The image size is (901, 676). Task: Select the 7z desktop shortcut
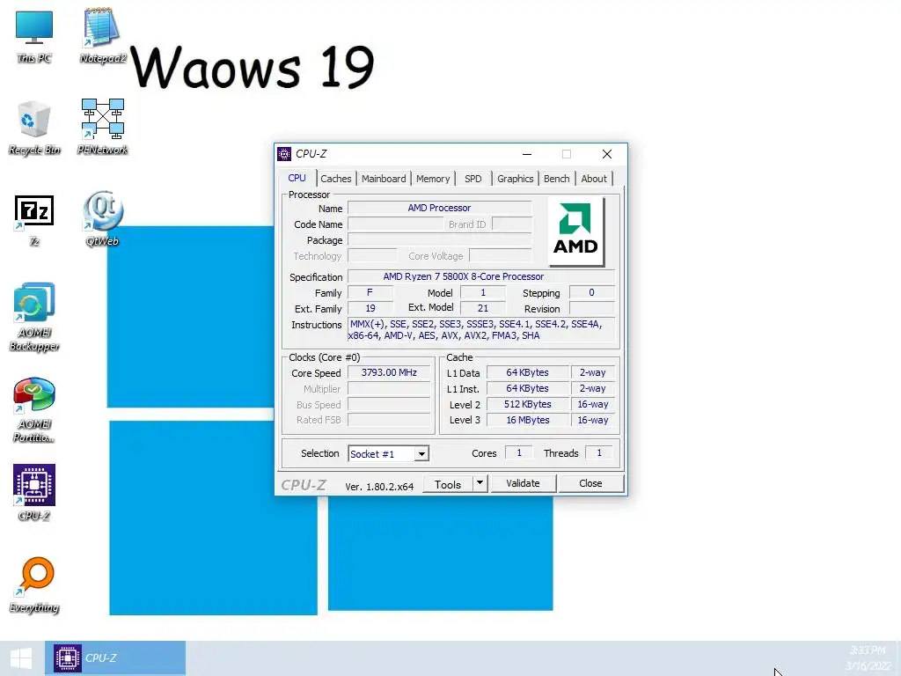pyautogui.click(x=34, y=221)
